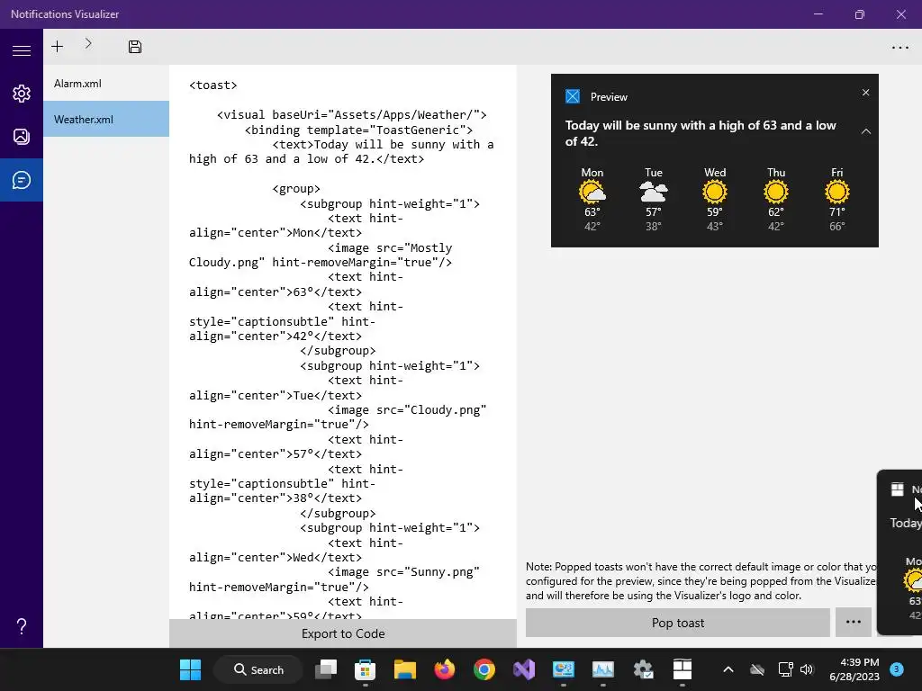Click the XML code editor at <toast> line
922x691 pixels.
click(212, 85)
